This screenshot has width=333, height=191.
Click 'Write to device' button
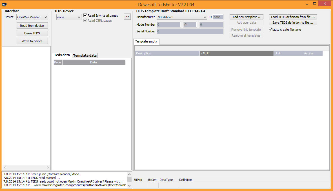[32, 41]
